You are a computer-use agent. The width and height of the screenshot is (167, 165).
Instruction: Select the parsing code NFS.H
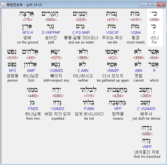pyautogui.click(x=27, y=32)
